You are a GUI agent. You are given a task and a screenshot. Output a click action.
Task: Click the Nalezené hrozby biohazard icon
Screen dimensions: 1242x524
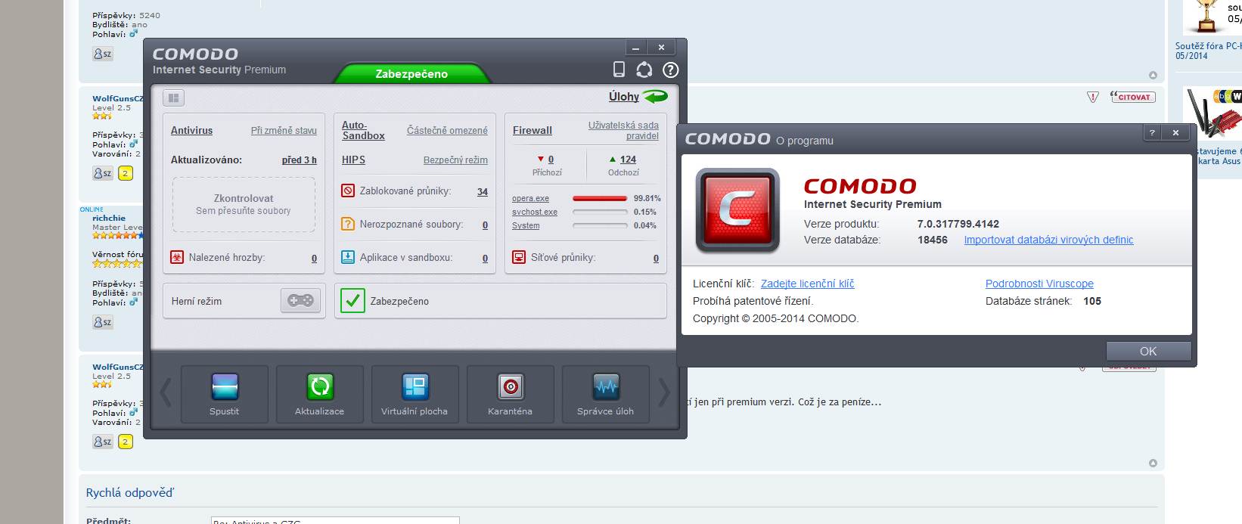177,257
